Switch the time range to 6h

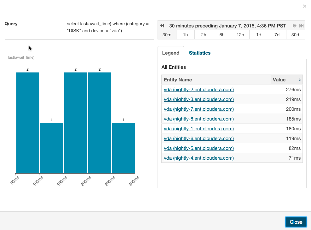point(222,35)
